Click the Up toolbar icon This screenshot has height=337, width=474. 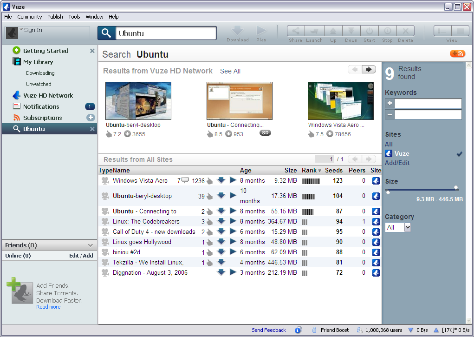click(x=333, y=31)
